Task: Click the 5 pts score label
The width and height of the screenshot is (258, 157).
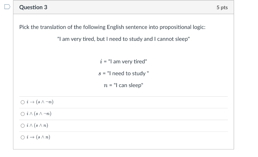Action: [222, 8]
